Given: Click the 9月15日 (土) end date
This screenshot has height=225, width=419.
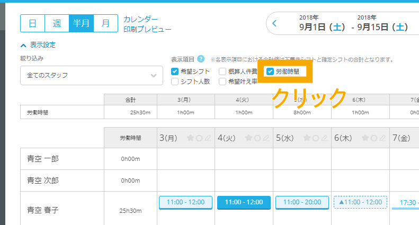Looking at the screenshot, I should (382, 27).
